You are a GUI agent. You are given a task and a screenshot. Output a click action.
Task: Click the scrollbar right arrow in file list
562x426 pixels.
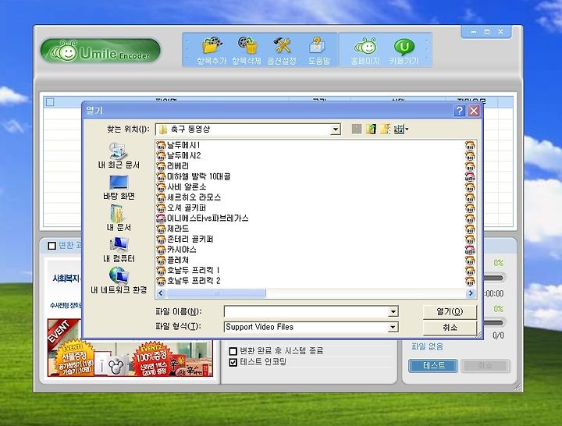471,293
